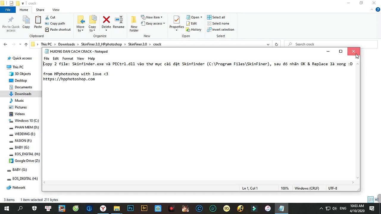The image size is (381, 214).
Task: Open Properties using the checkmark icon
Action: 177,20
